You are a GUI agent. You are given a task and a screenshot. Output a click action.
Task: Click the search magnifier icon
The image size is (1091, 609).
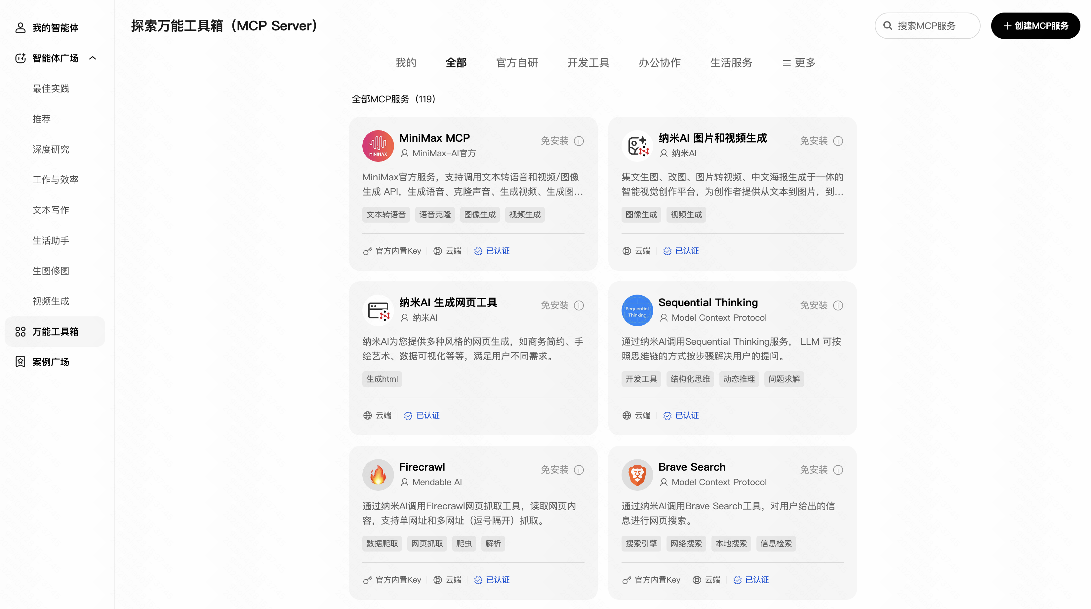click(888, 26)
